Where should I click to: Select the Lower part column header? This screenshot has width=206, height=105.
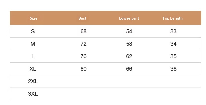(129, 18)
